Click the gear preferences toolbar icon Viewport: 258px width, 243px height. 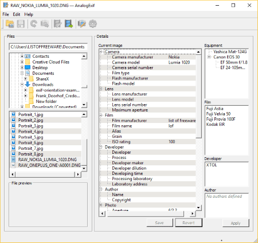click(x=93, y=24)
